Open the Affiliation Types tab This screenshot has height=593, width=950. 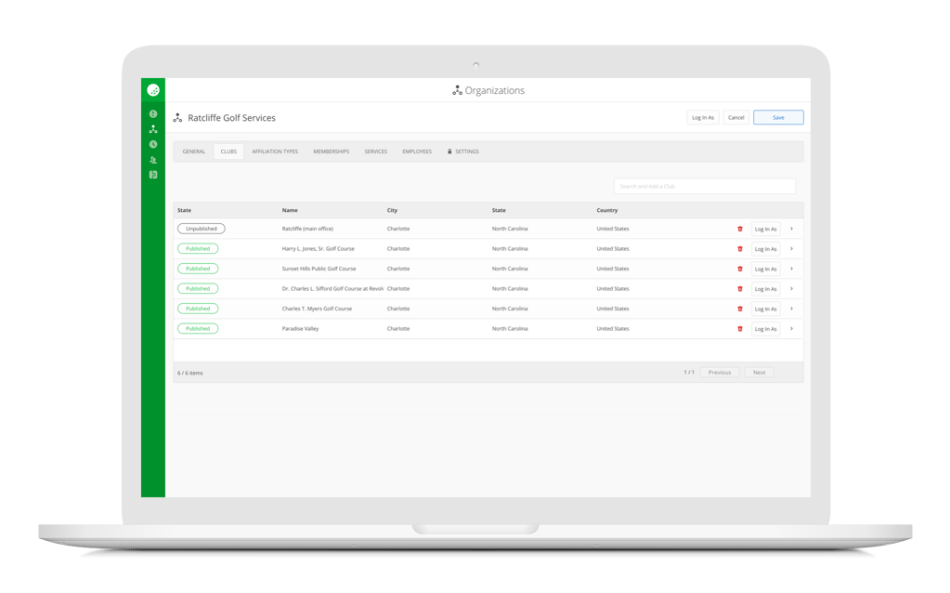coord(275,152)
